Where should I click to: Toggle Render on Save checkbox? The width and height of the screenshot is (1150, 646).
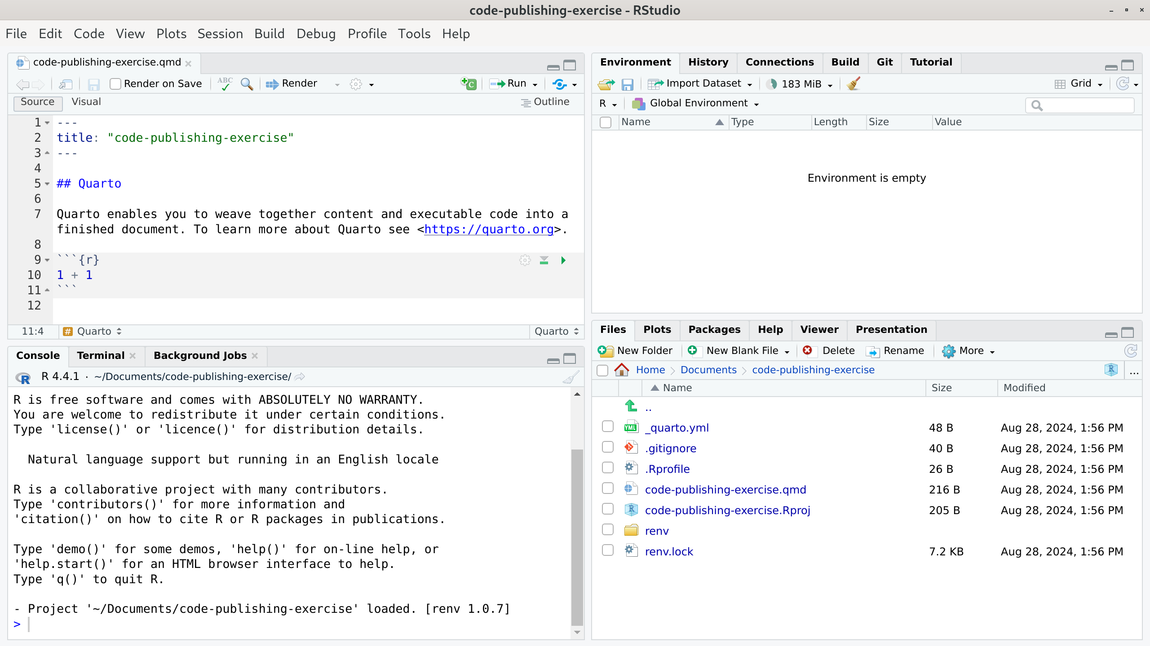(115, 84)
